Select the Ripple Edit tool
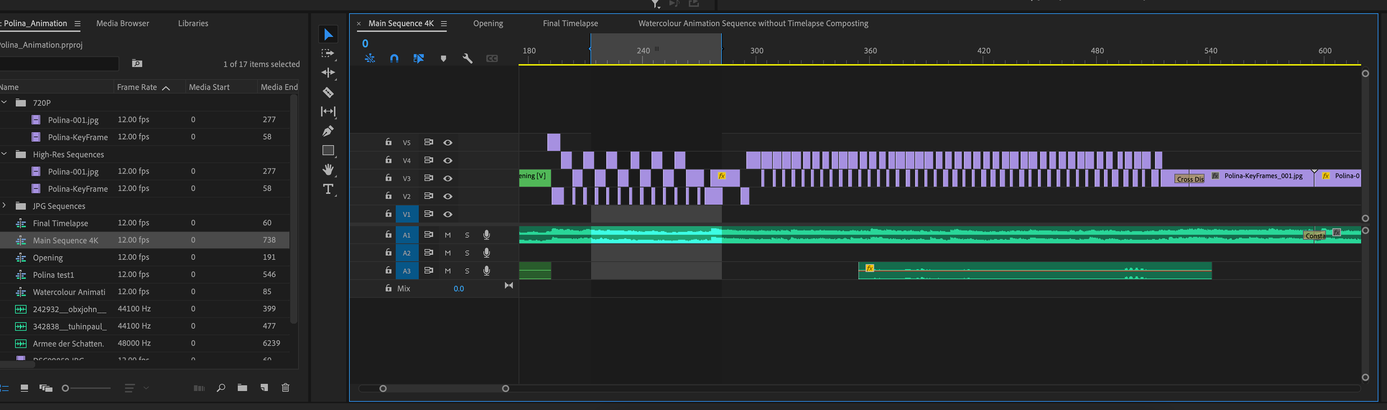This screenshot has height=410, width=1387. (328, 72)
